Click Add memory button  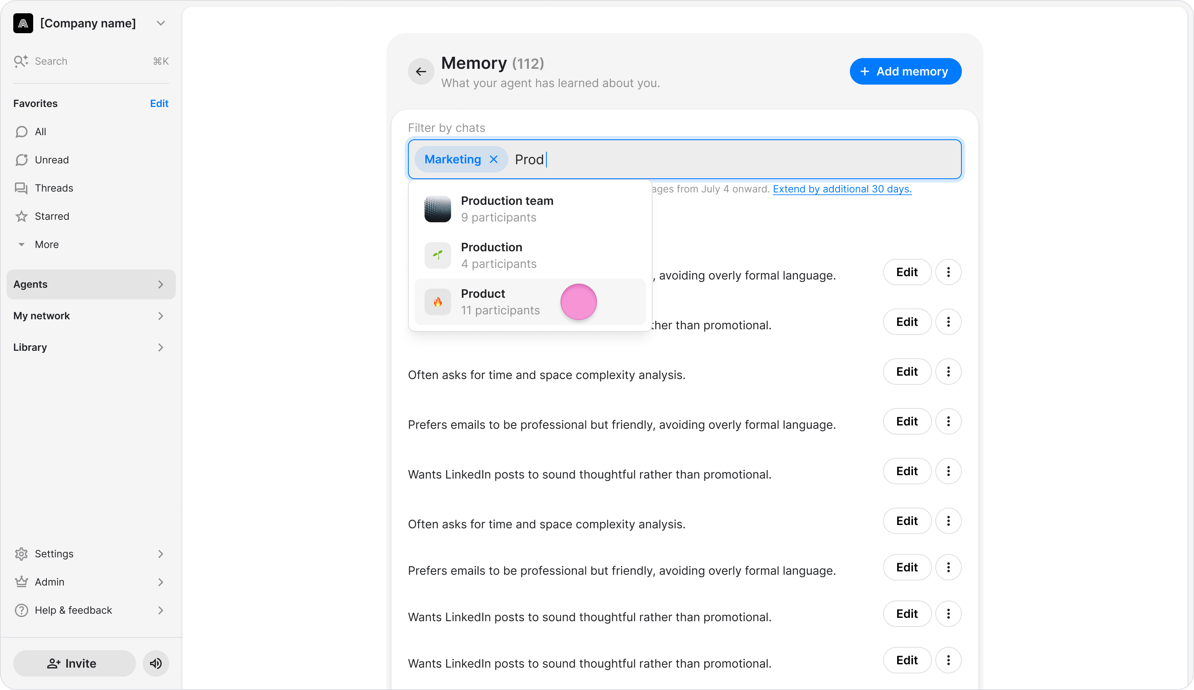tap(905, 72)
